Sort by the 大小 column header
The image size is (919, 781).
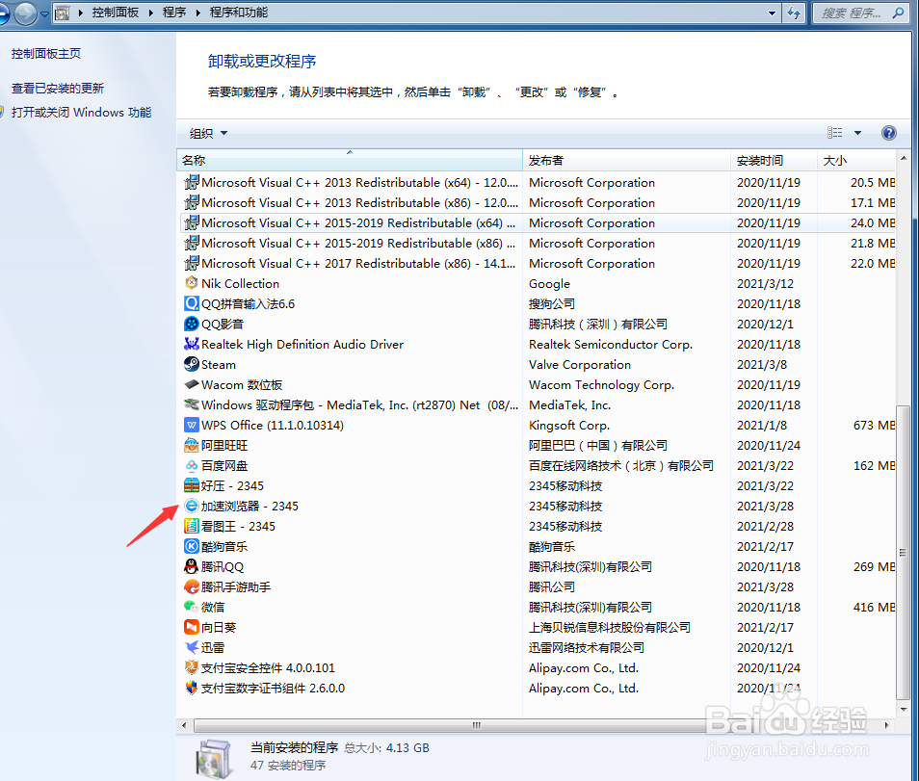(856, 160)
